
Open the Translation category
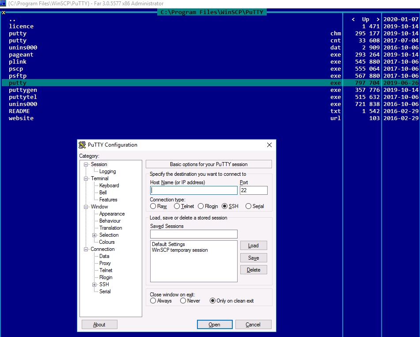(x=110, y=228)
